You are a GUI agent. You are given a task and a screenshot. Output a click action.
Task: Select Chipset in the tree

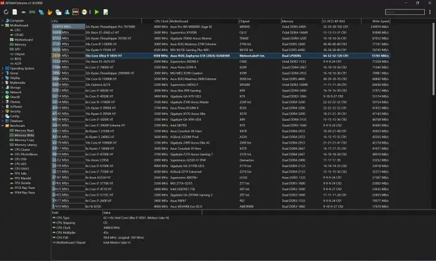coord(19,54)
